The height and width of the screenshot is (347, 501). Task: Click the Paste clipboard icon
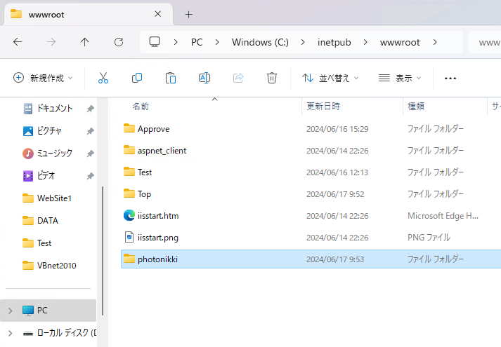click(x=171, y=78)
